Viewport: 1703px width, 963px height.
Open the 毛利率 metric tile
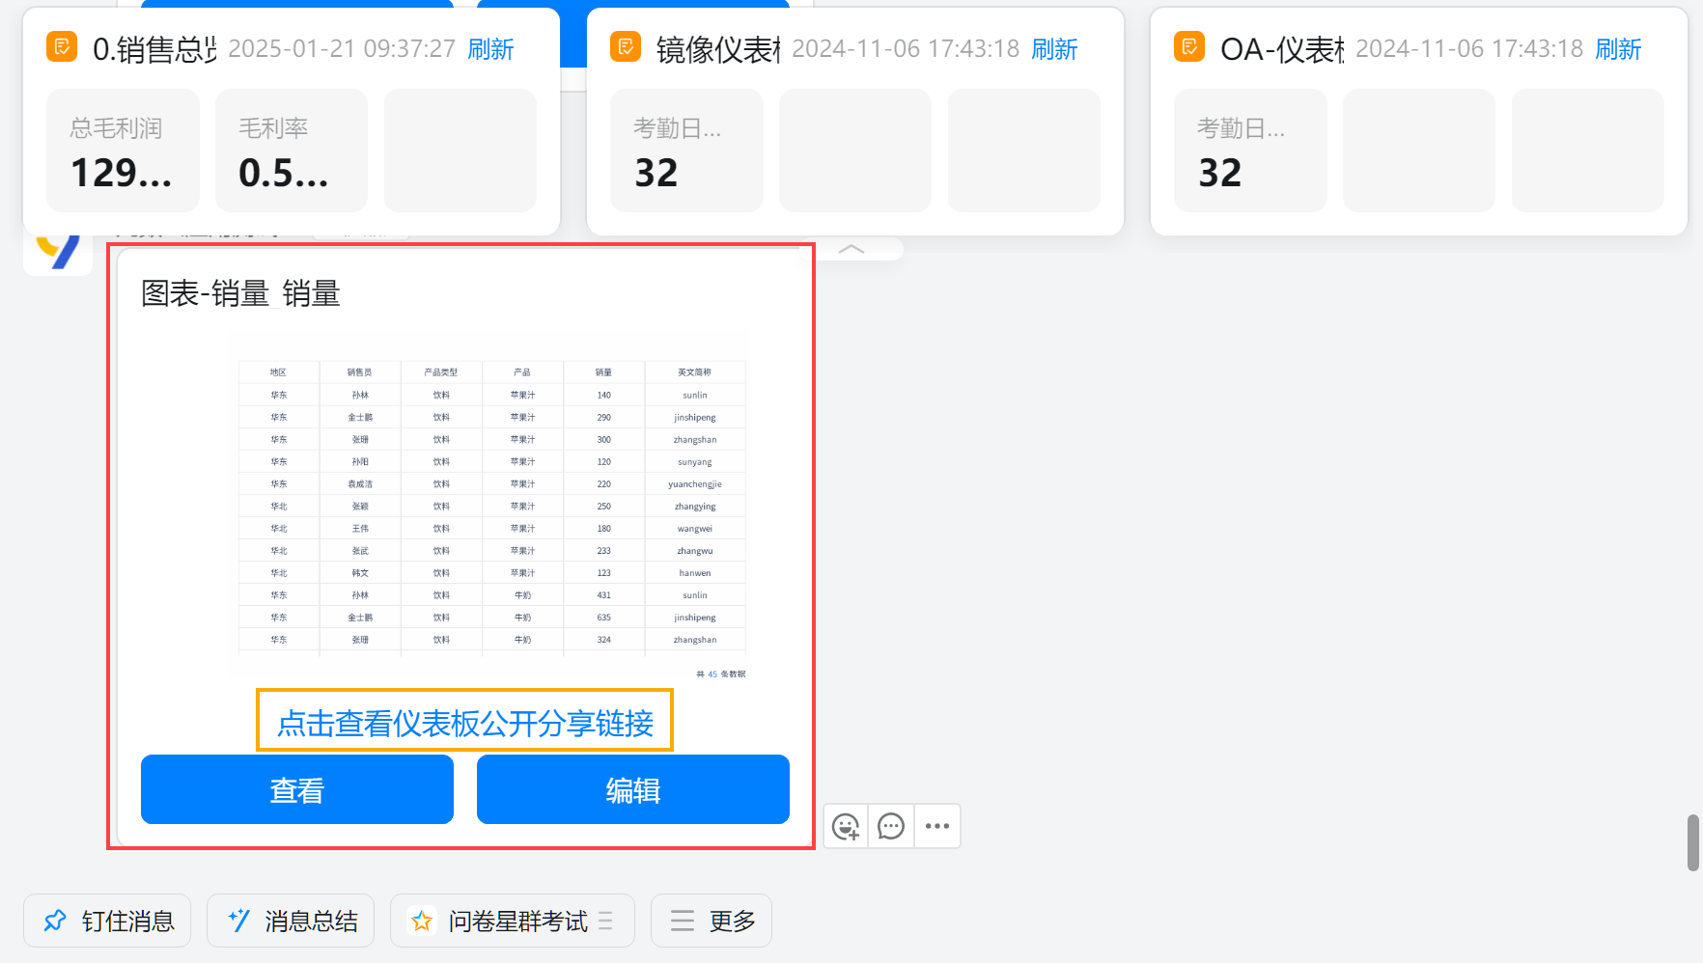point(292,151)
